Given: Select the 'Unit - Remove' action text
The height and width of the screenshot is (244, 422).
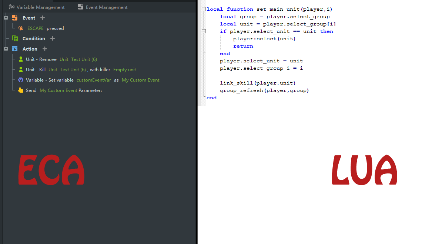Looking at the screenshot, I should point(41,59).
